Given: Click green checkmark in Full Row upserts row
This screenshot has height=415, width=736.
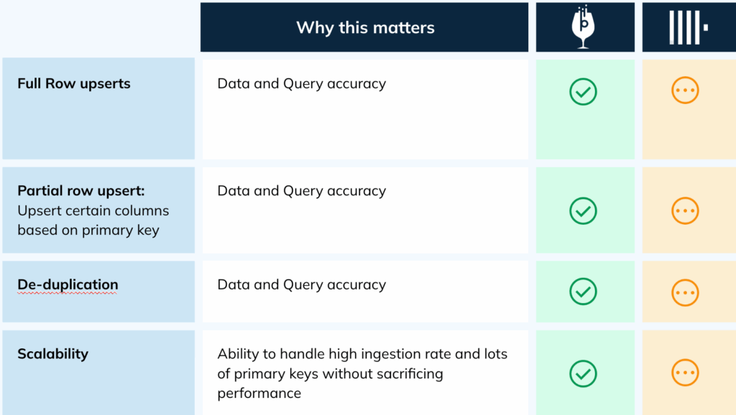Looking at the screenshot, I should [584, 91].
